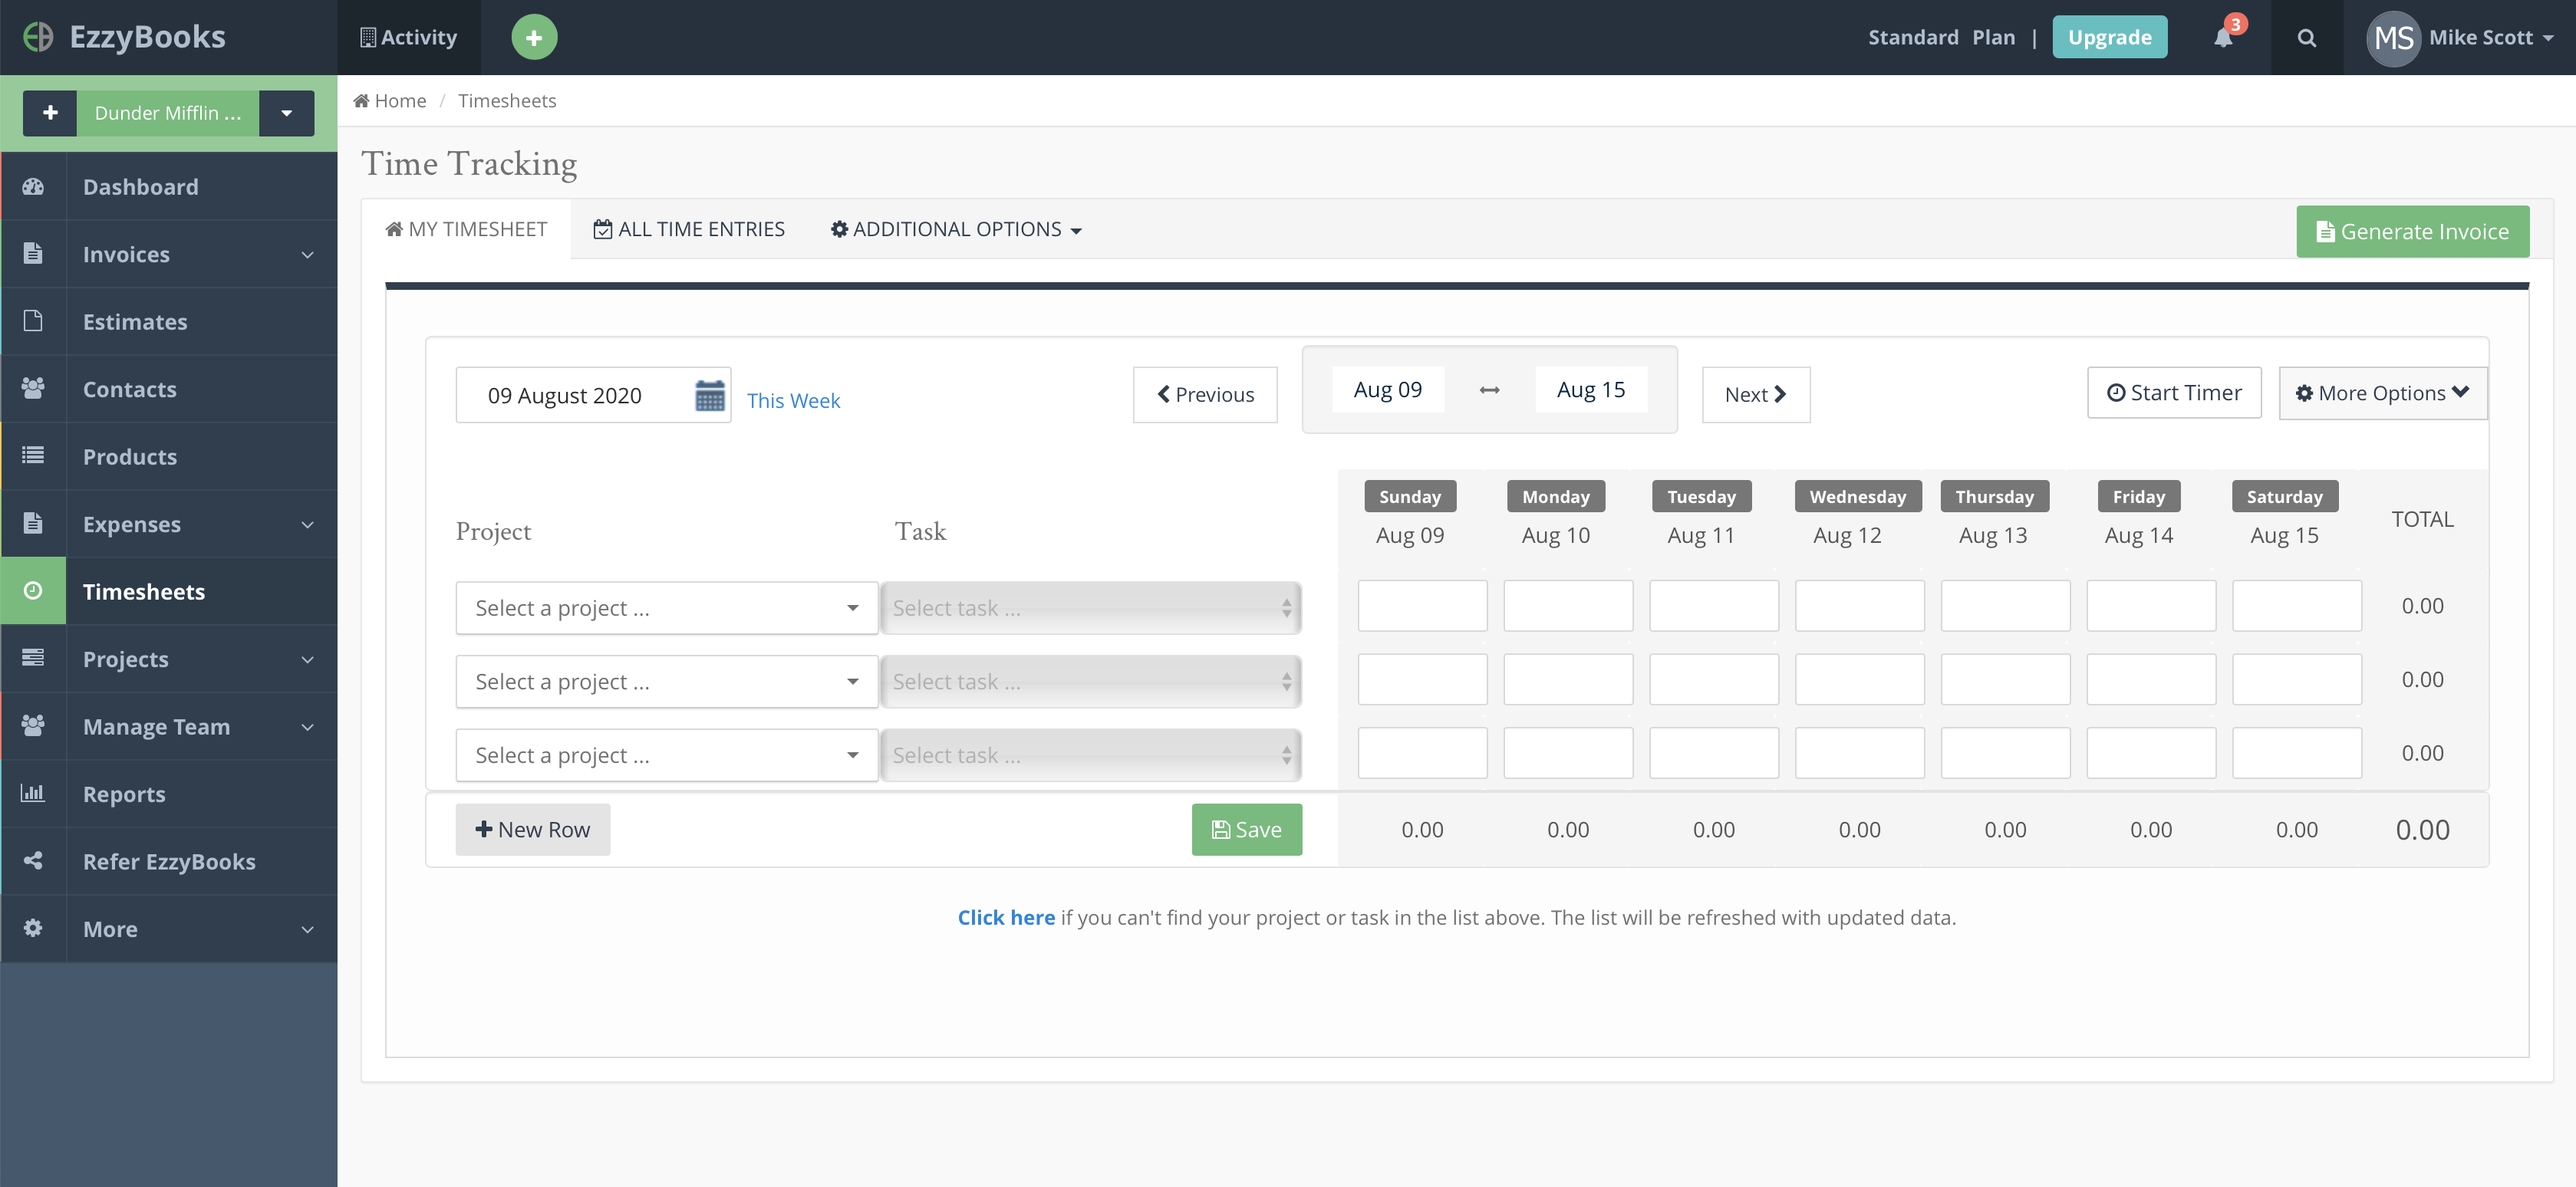Image resolution: width=2576 pixels, height=1187 pixels.
Task: Click the Monday hours field in first row
Action: pos(1567,606)
